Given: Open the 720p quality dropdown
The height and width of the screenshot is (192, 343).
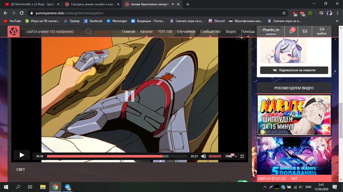Looking at the screenshot, I should 231,156.
